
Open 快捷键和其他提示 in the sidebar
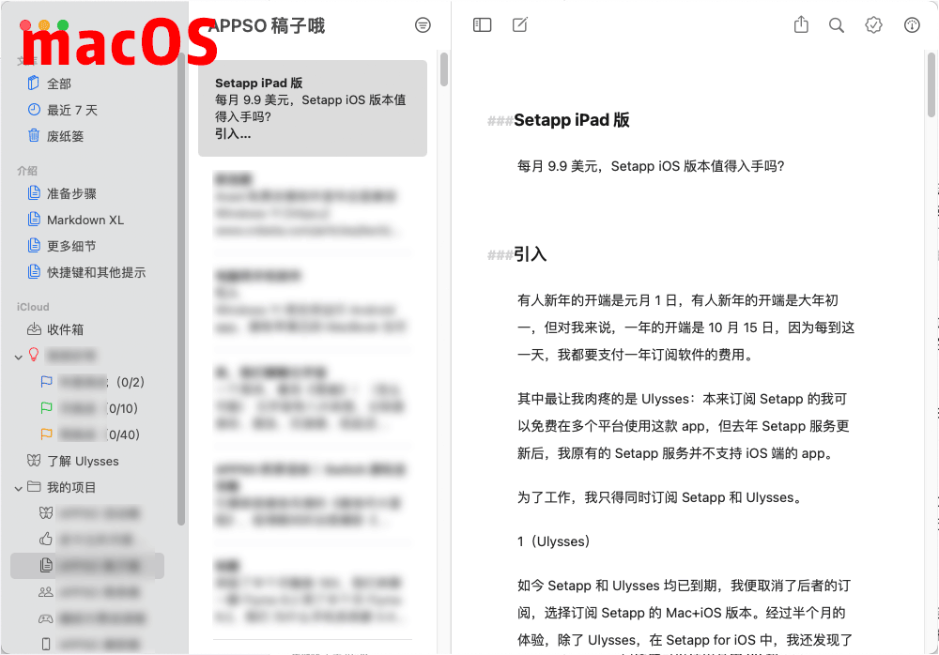tap(96, 272)
